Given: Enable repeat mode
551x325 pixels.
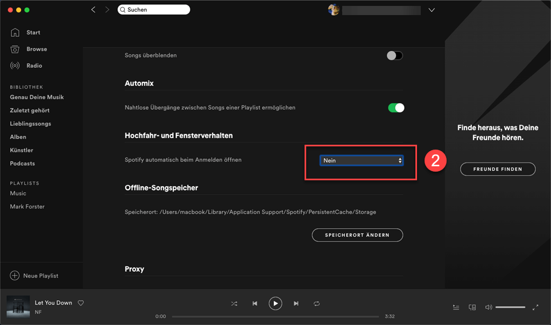Looking at the screenshot, I should point(317,303).
